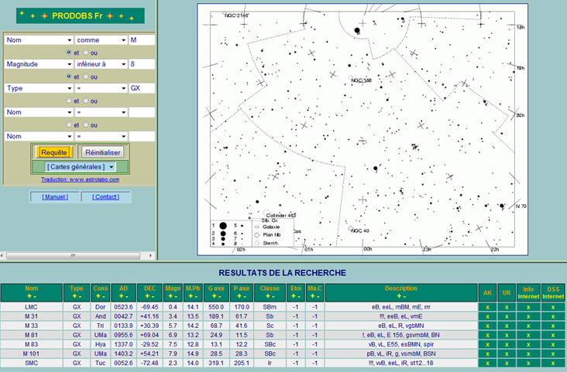This screenshot has height=372, width=567.
Task: Click the 'Réinitialiser' button
Action: click(103, 152)
